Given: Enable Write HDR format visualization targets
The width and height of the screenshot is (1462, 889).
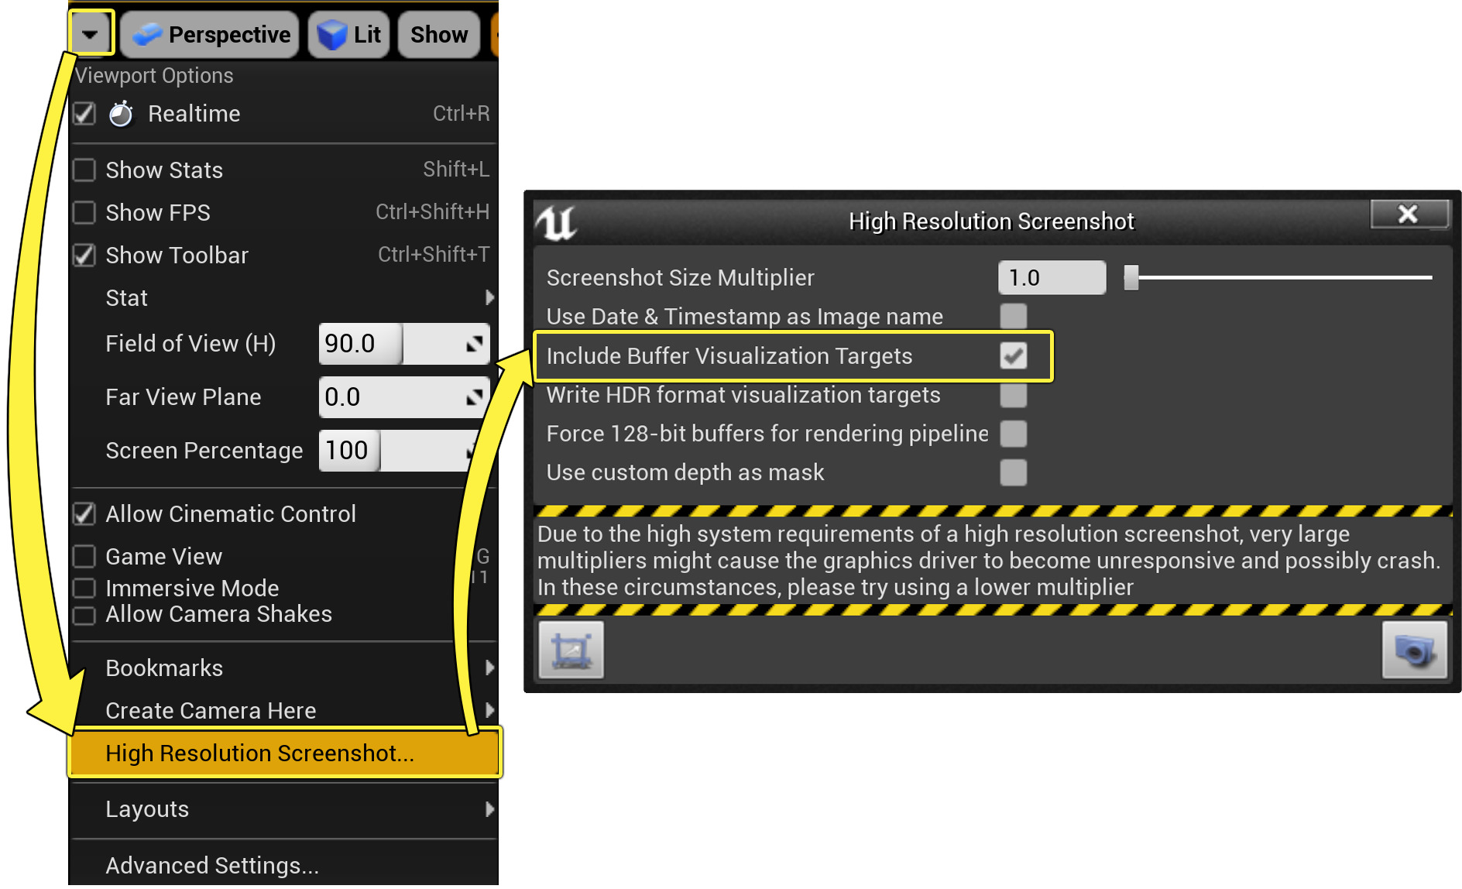Looking at the screenshot, I should (x=1013, y=394).
